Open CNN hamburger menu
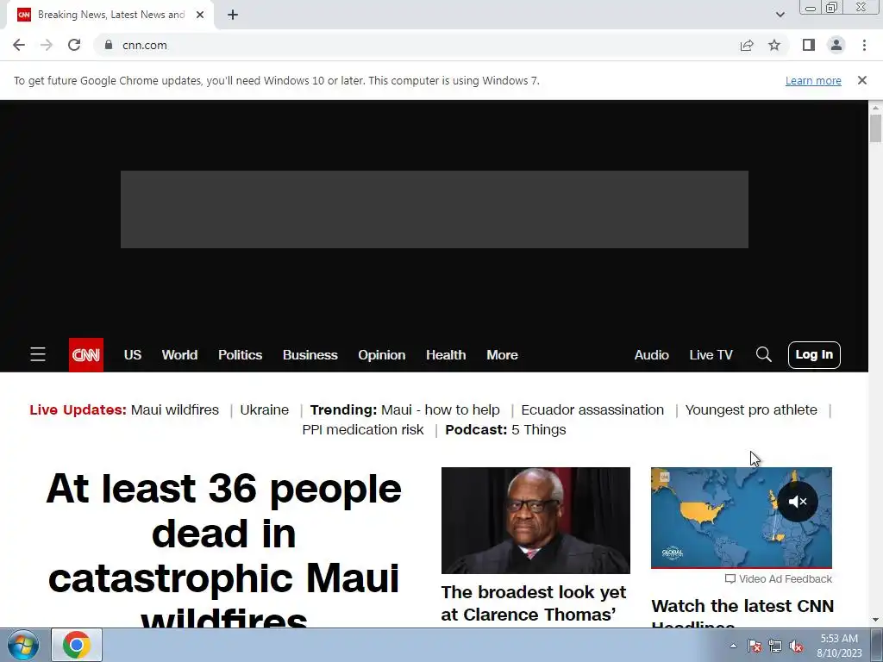This screenshot has height=662, width=883. point(38,354)
